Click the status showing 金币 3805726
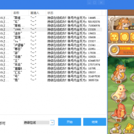The image size is (134, 134). coord(73,80)
